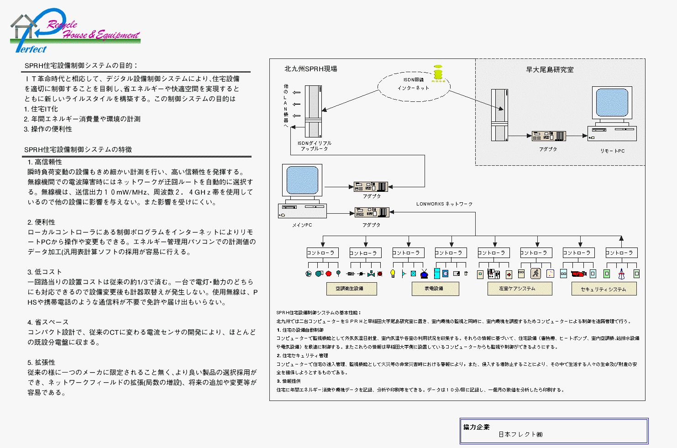Click the lower アダプタ device beside メインPC
This screenshot has width=677, height=448.
[372, 212]
